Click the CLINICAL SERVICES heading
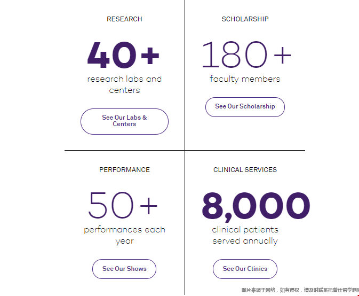359x296 pixels. point(245,170)
